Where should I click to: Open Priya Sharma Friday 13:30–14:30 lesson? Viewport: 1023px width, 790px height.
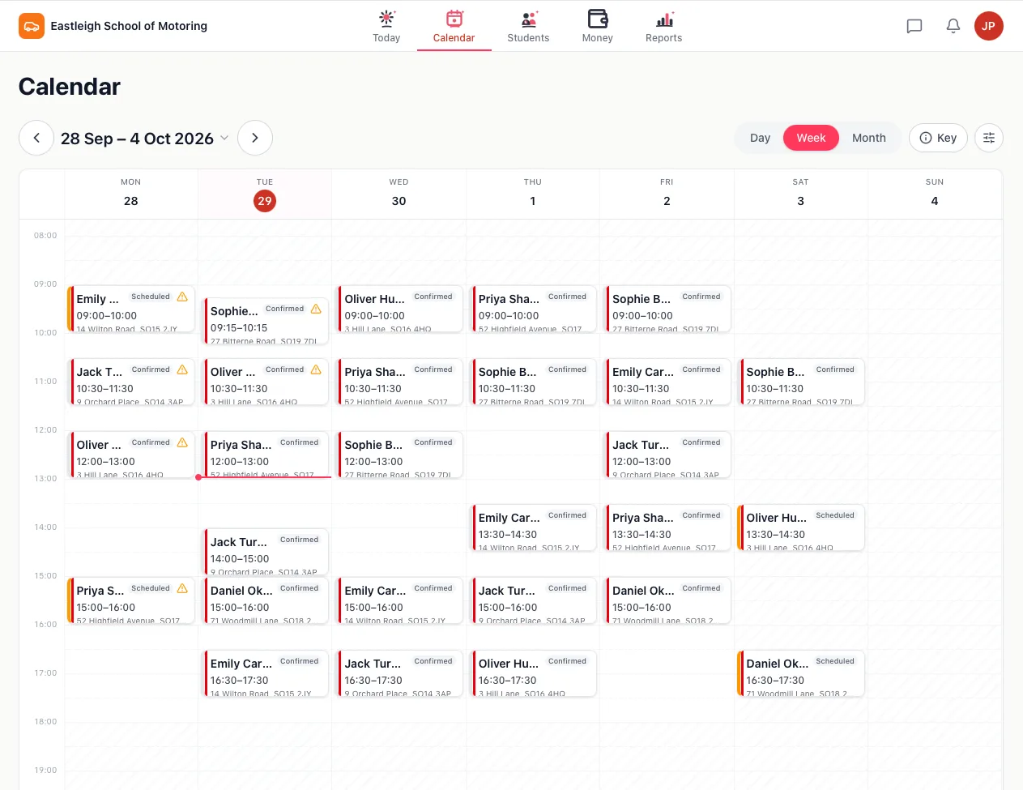coord(667,527)
